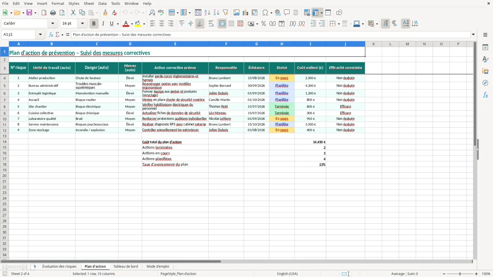Open sidebar Properties panel icon

click(485, 48)
